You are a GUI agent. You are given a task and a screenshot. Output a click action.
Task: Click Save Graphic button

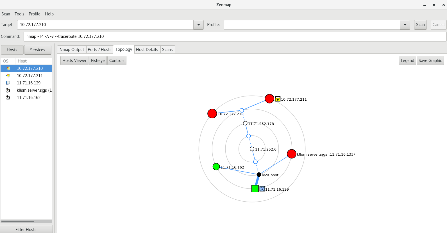[430, 61]
